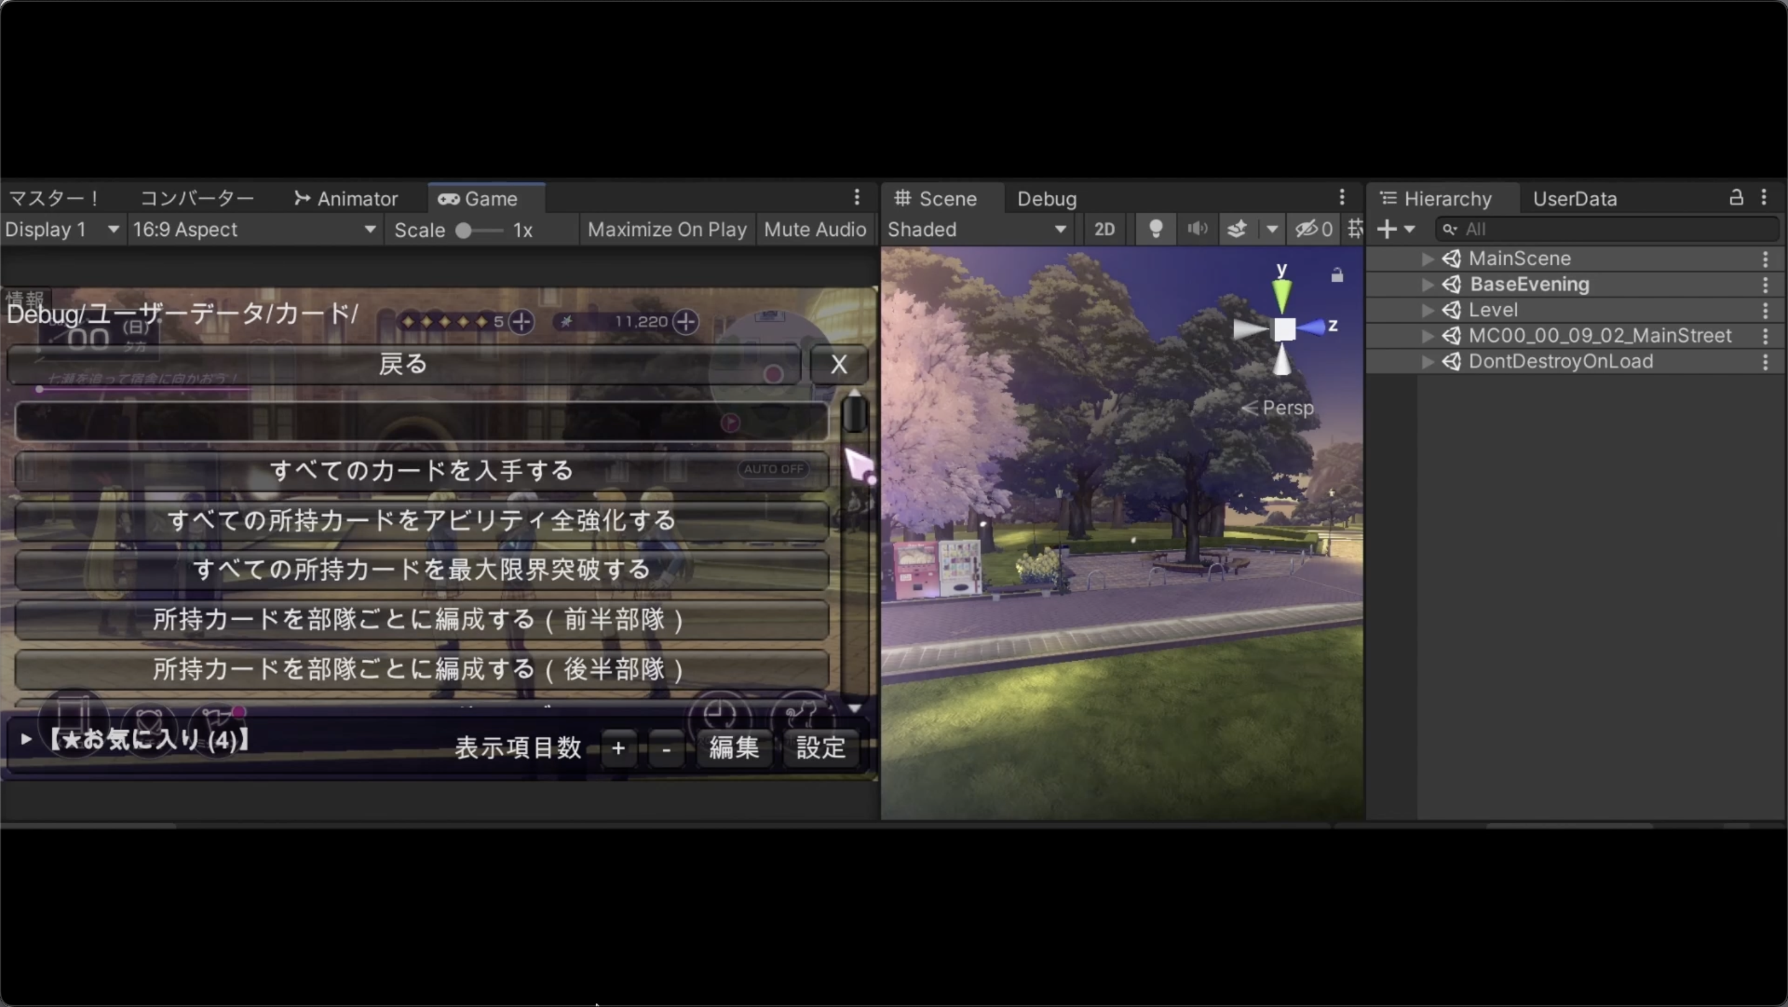Toggle Mute Audio in Game view

point(815,229)
